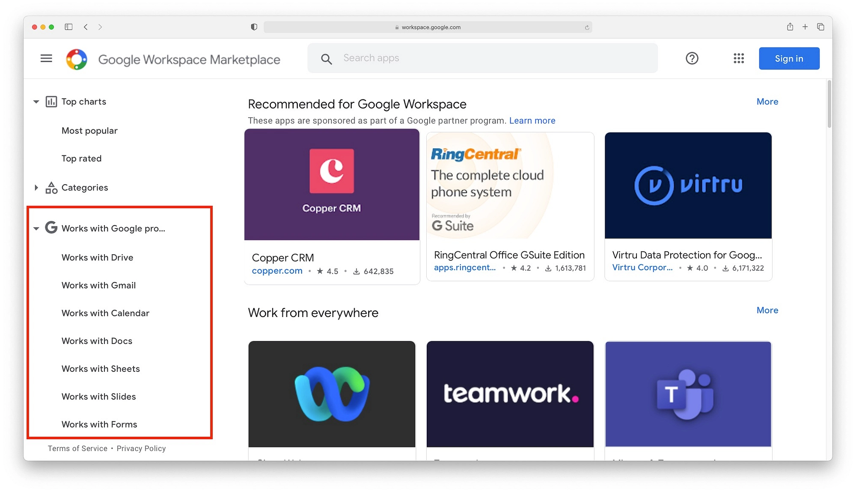Open Works with Calendar filter
The width and height of the screenshot is (856, 492).
[105, 313]
